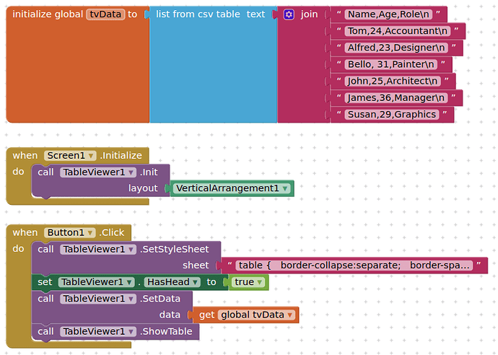Edit the "Bello, 31,Painter\n" text string
The height and width of the screenshot is (355, 498).
tap(390, 64)
